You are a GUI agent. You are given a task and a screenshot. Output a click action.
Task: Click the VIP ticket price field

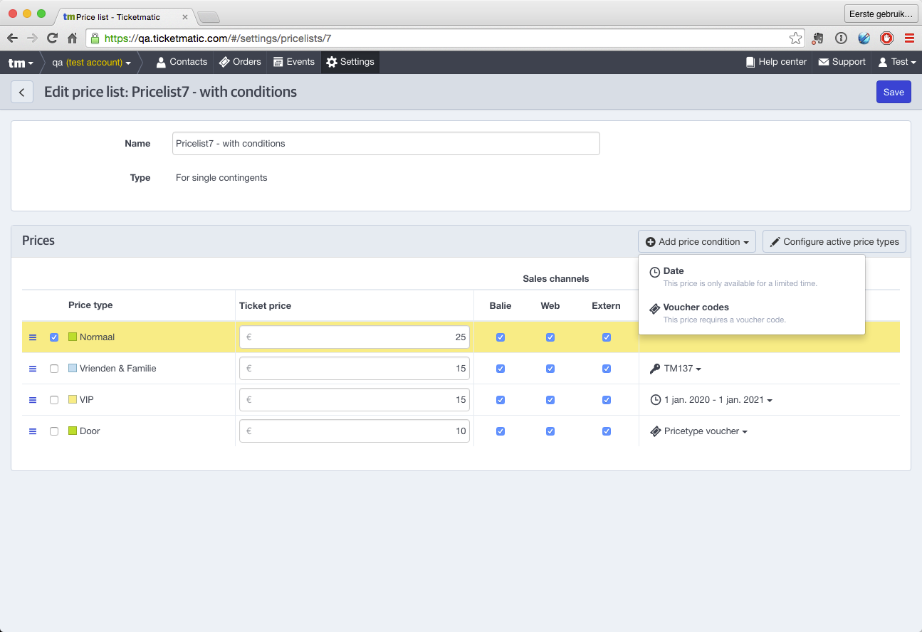tap(355, 400)
